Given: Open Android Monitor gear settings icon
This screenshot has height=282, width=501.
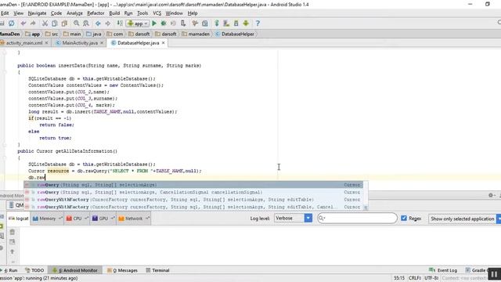Looking at the screenshot, I should tap(491, 195).
